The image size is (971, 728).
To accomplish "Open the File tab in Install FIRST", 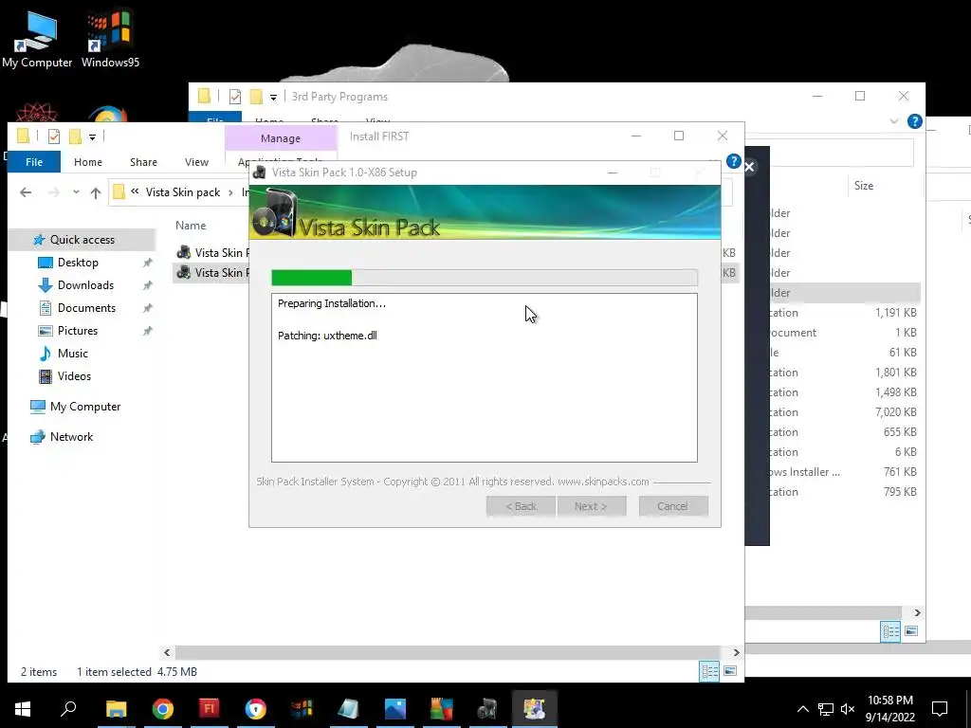I will coord(34,162).
